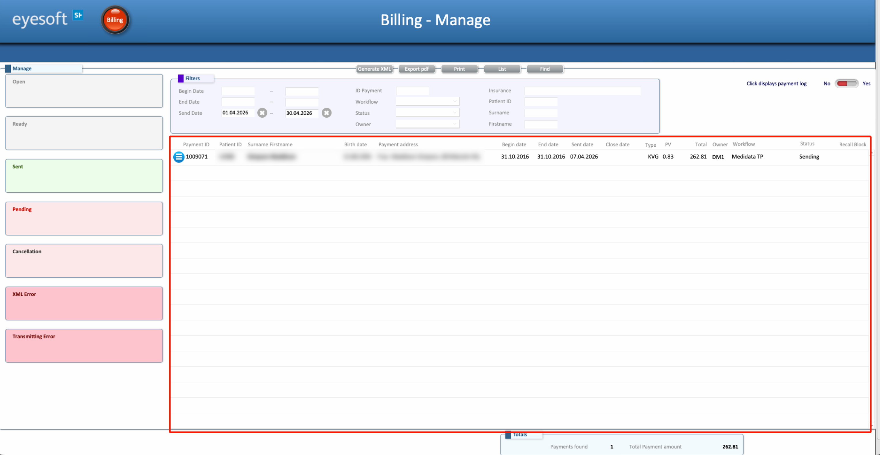Expand the Workflow filter dropdown
This screenshot has height=455, width=880.
coord(427,101)
